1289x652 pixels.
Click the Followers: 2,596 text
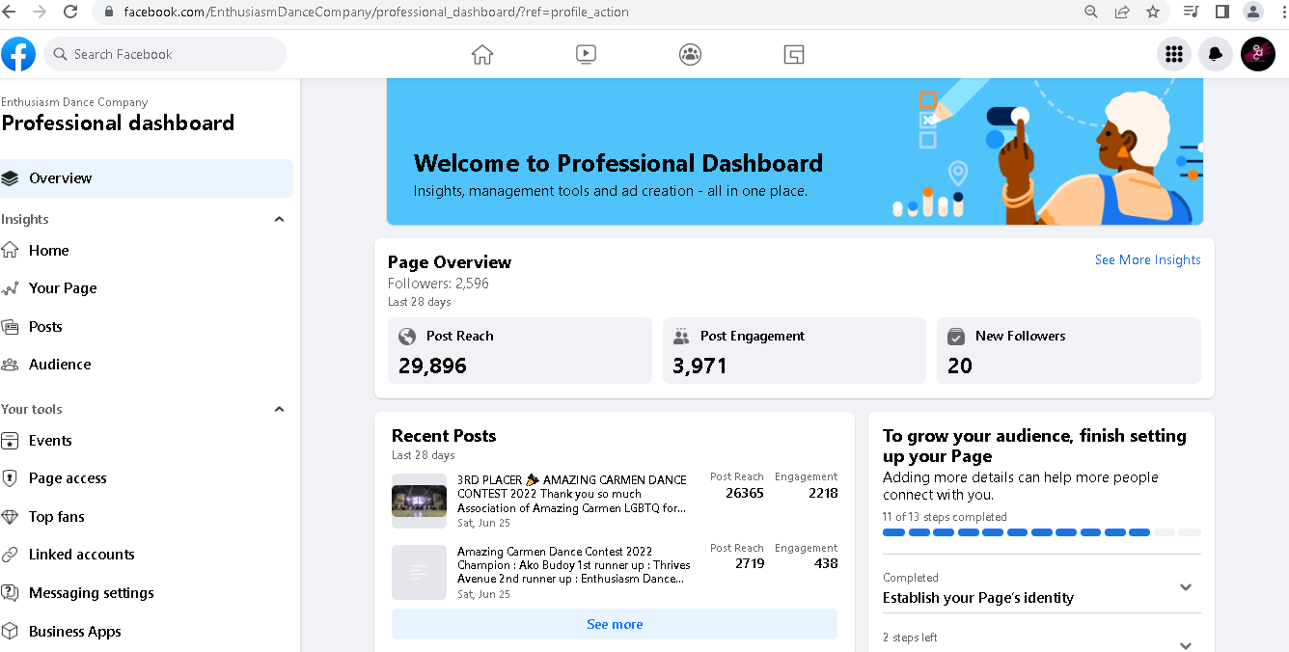click(x=438, y=284)
